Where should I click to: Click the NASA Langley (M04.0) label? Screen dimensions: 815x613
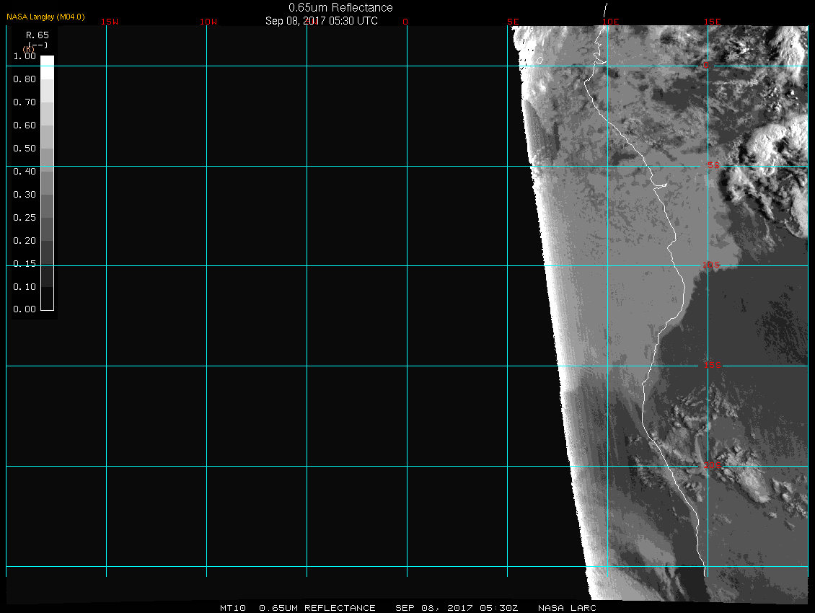[45, 17]
